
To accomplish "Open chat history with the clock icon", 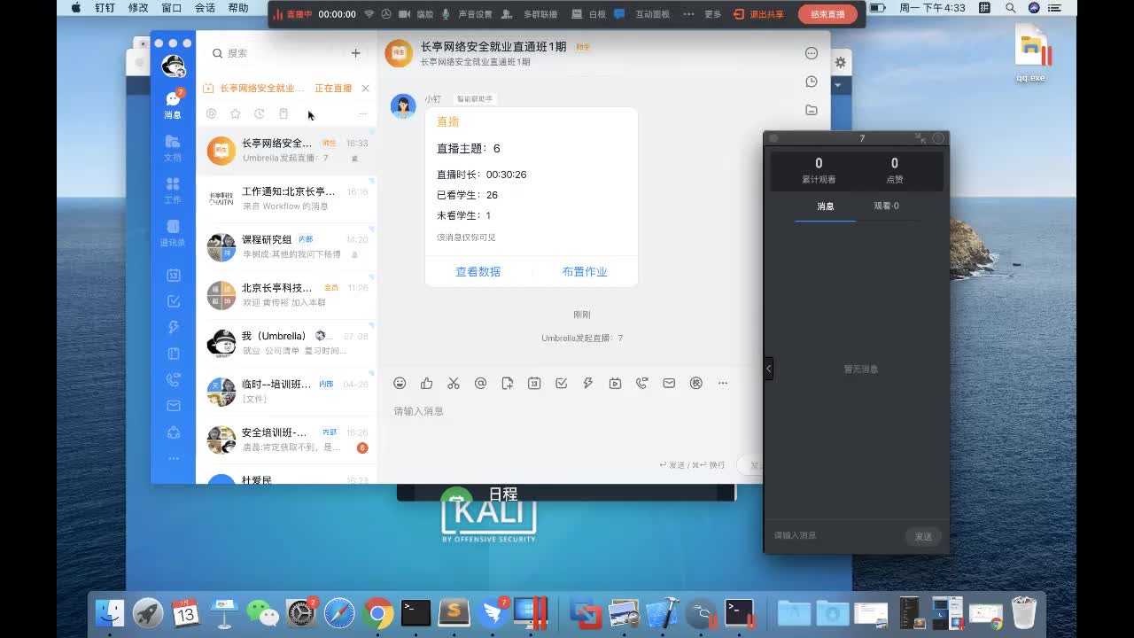I will 812,82.
